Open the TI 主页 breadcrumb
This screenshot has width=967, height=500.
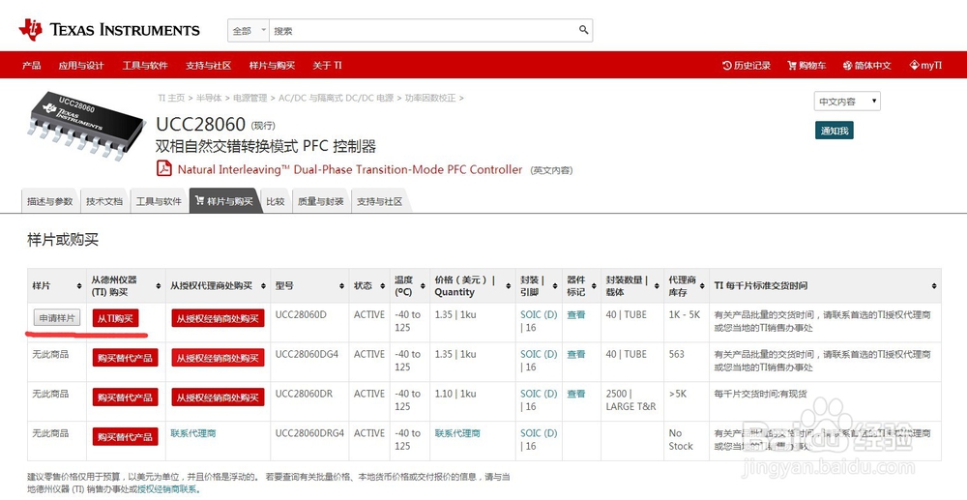171,98
